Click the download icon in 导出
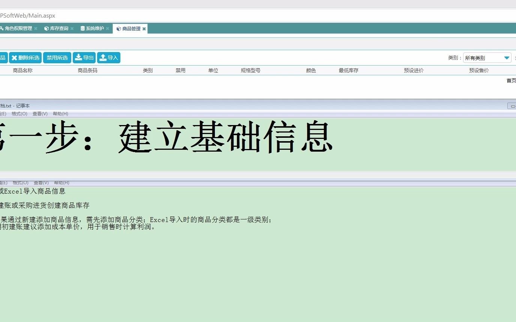 coord(78,57)
